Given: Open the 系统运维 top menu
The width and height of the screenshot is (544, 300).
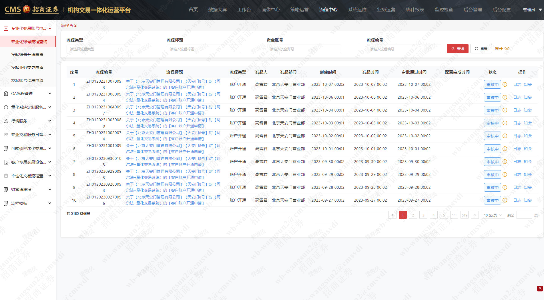Looking at the screenshot, I should [357, 10].
